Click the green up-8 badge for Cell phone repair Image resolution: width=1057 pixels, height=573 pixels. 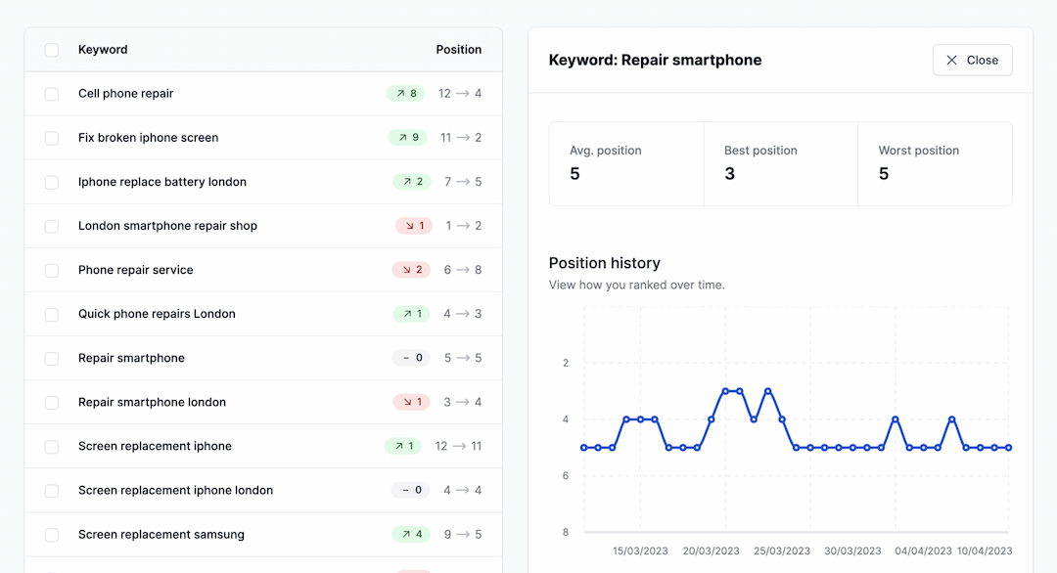pos(406,94)
